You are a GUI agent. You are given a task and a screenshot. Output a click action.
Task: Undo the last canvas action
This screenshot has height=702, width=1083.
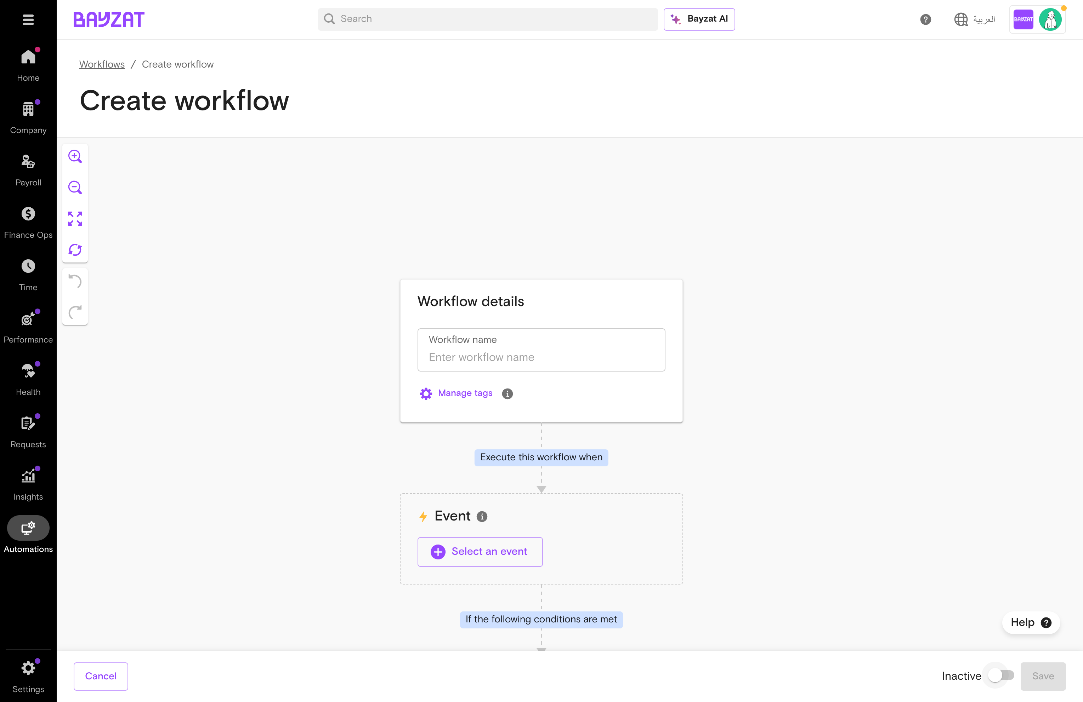75,281
